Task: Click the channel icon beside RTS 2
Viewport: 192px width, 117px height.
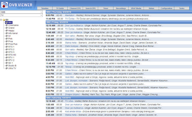Action: coord(7,49)
